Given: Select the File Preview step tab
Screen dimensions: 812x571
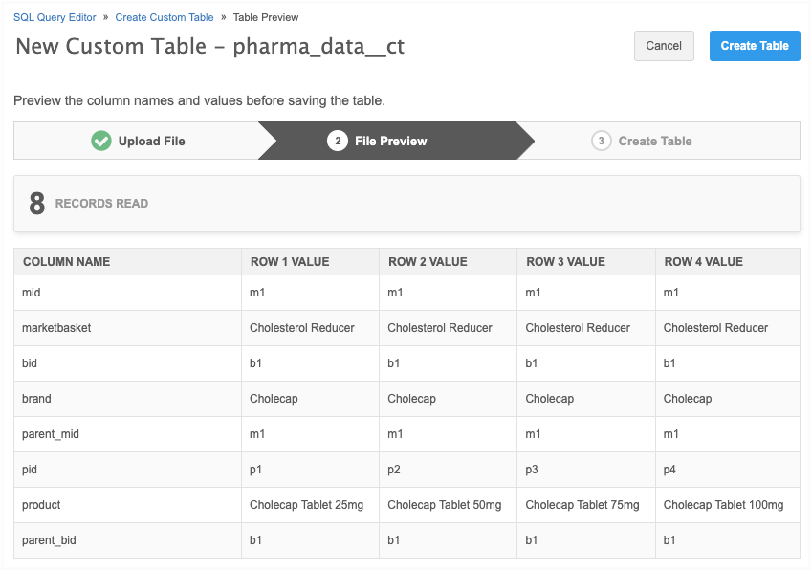Looking at the screenshot, I should tap(390, 142).
